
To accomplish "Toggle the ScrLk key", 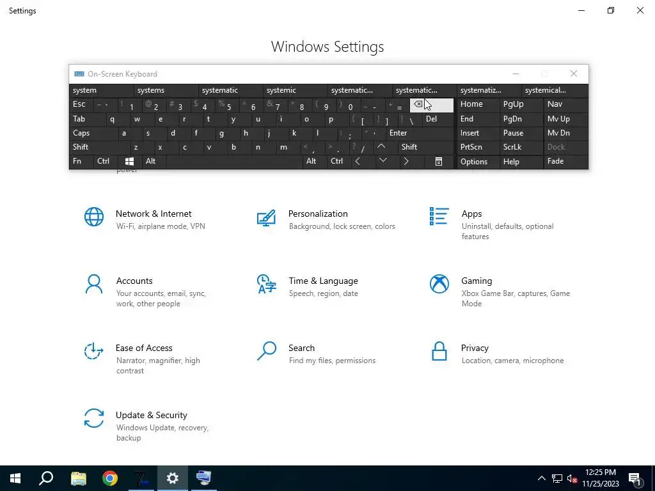I will pyautogui.click(x=521, y=147).
